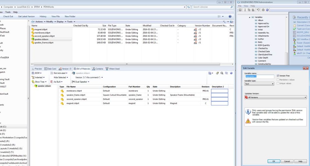Click the part type icon for speaker_frame.sldprt BOM row

pos(62,95)
